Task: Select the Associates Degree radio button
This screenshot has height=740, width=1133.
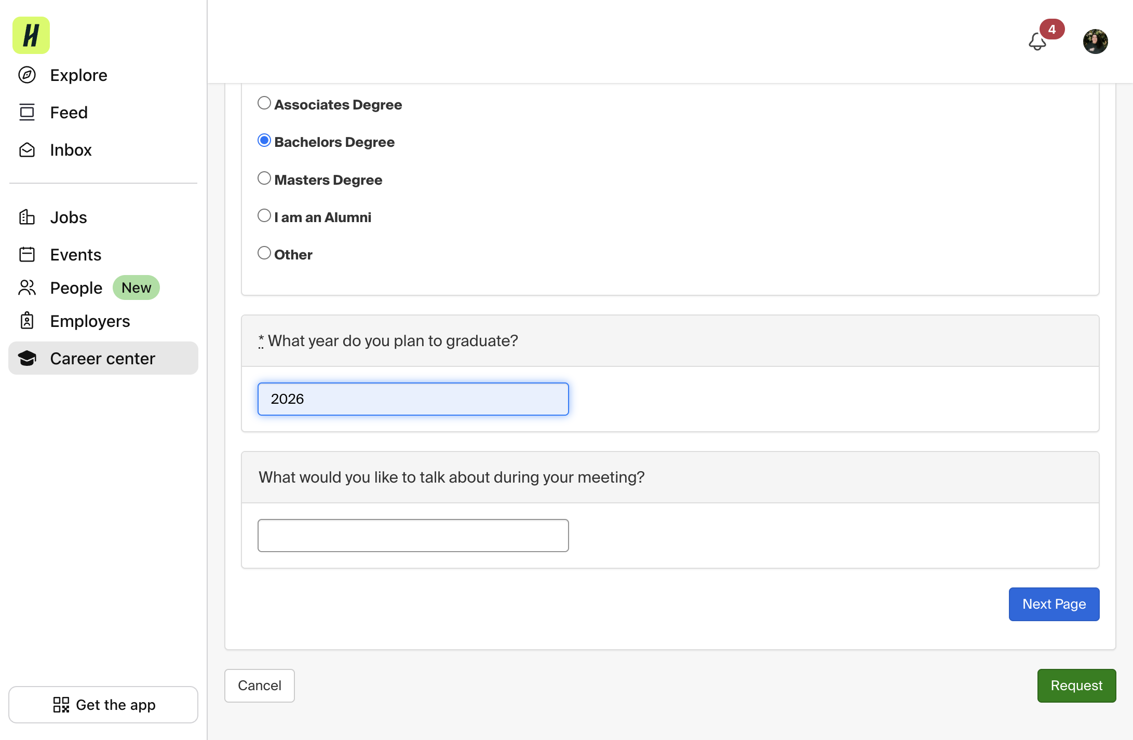Action: [x=264, y=103]
